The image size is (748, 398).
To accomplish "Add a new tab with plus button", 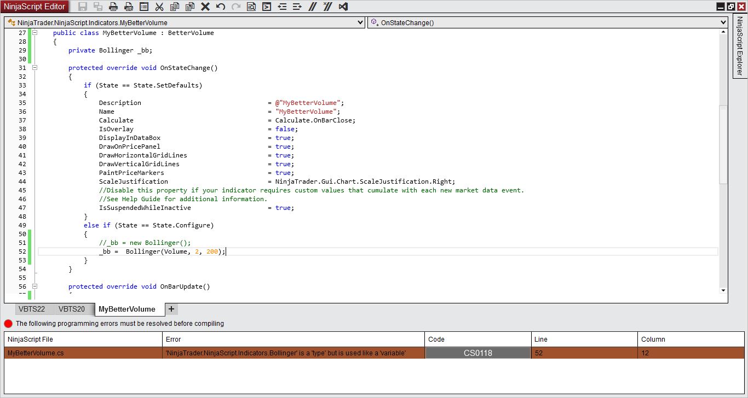I will (171, 309).
